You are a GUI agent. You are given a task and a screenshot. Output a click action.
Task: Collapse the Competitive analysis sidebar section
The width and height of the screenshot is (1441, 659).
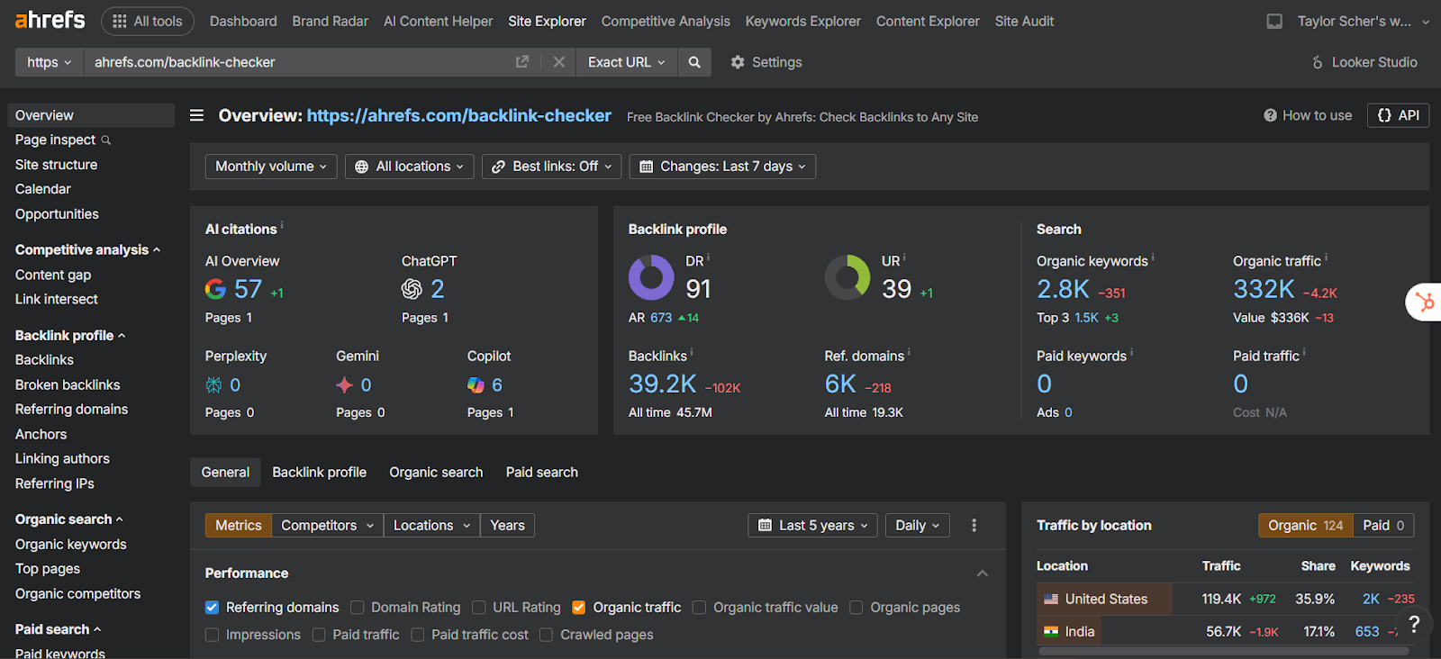click(x=157, y=250)
